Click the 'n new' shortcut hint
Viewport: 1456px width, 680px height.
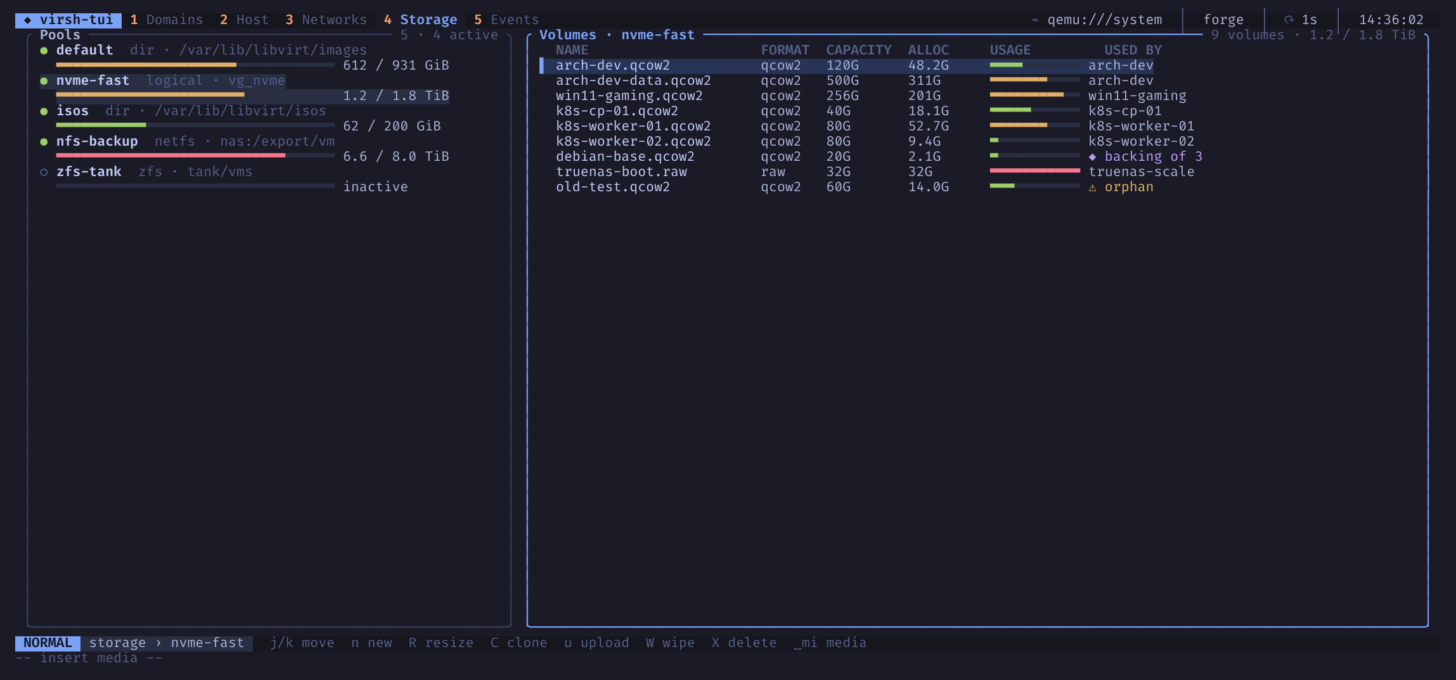371,643
